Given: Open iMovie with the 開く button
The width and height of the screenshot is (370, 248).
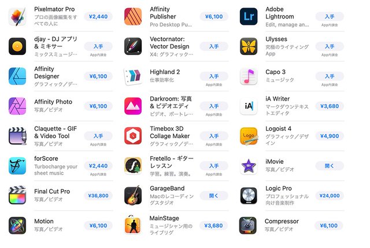Looking at the screenshot, I should coord(330,166).
